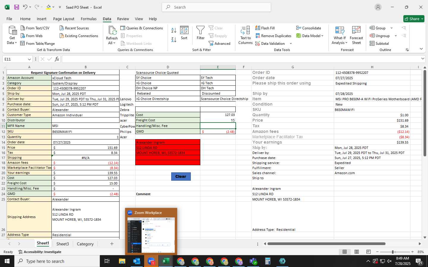Image resolution: width=428 pixels, height=267 pixels.
Task: Click the Zoom Workplace preview thumbnail
Action: 151,235
